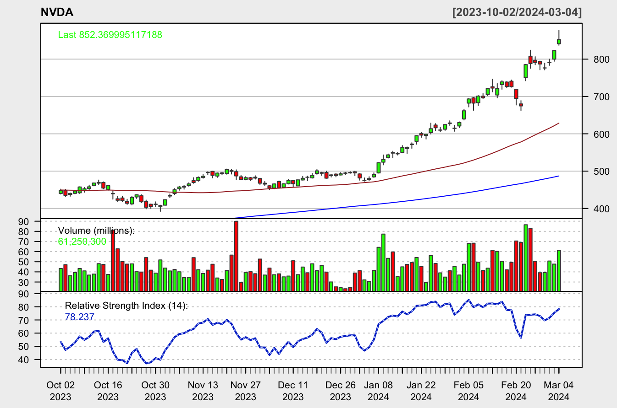This screenshot has width=617, height=408.
Task: Click the Dec 26 2023 date label
Action: click(341, 390)
